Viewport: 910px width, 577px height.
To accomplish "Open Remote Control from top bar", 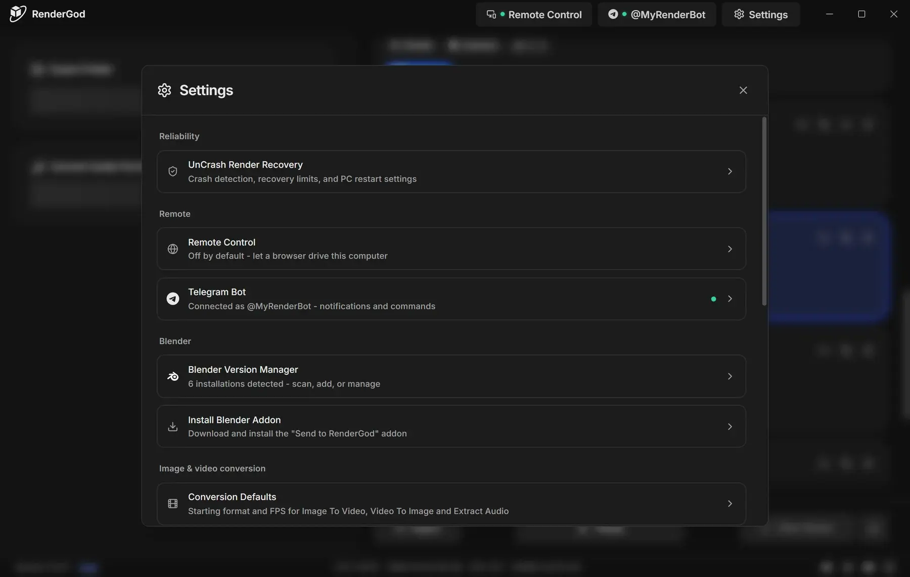I will point(534,14).
